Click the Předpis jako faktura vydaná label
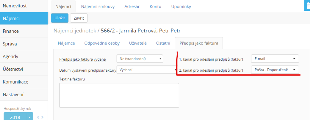310x120 pixels. click(83, 59)
